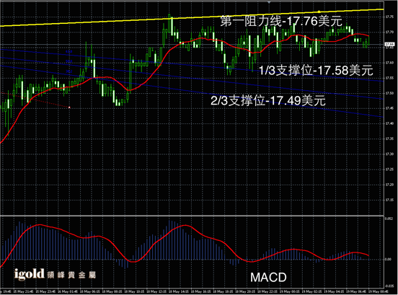Select the white endpoint of red dotted line
Screen dimensions: 398x295
[69, 107]
